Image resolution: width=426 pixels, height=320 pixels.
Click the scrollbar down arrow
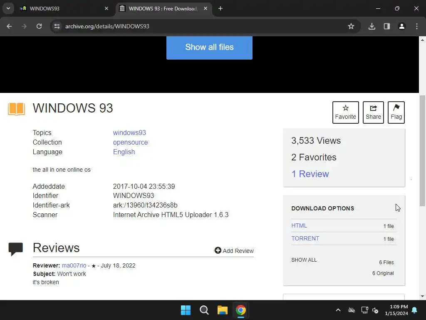click(x=422, y=296)
